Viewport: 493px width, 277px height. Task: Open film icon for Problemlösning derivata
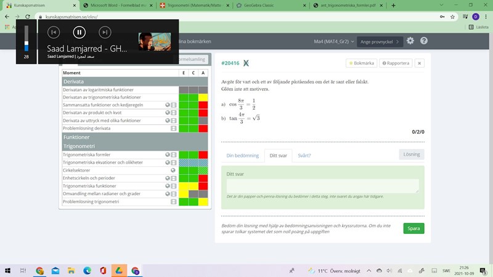(174, 129)
